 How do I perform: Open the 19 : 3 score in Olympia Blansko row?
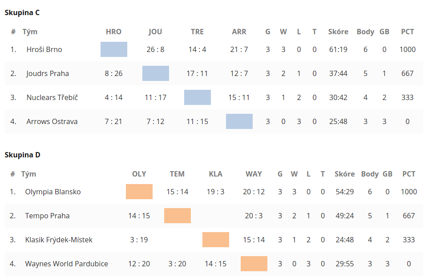click(215, 192)
